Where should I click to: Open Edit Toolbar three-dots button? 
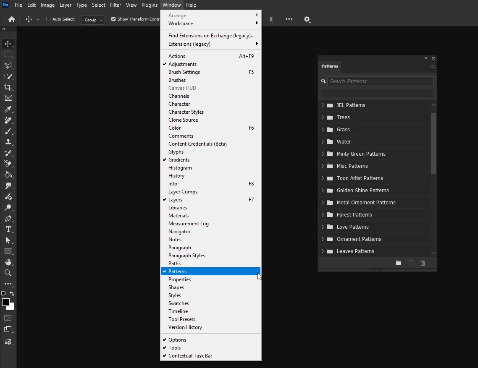[8, 284]
